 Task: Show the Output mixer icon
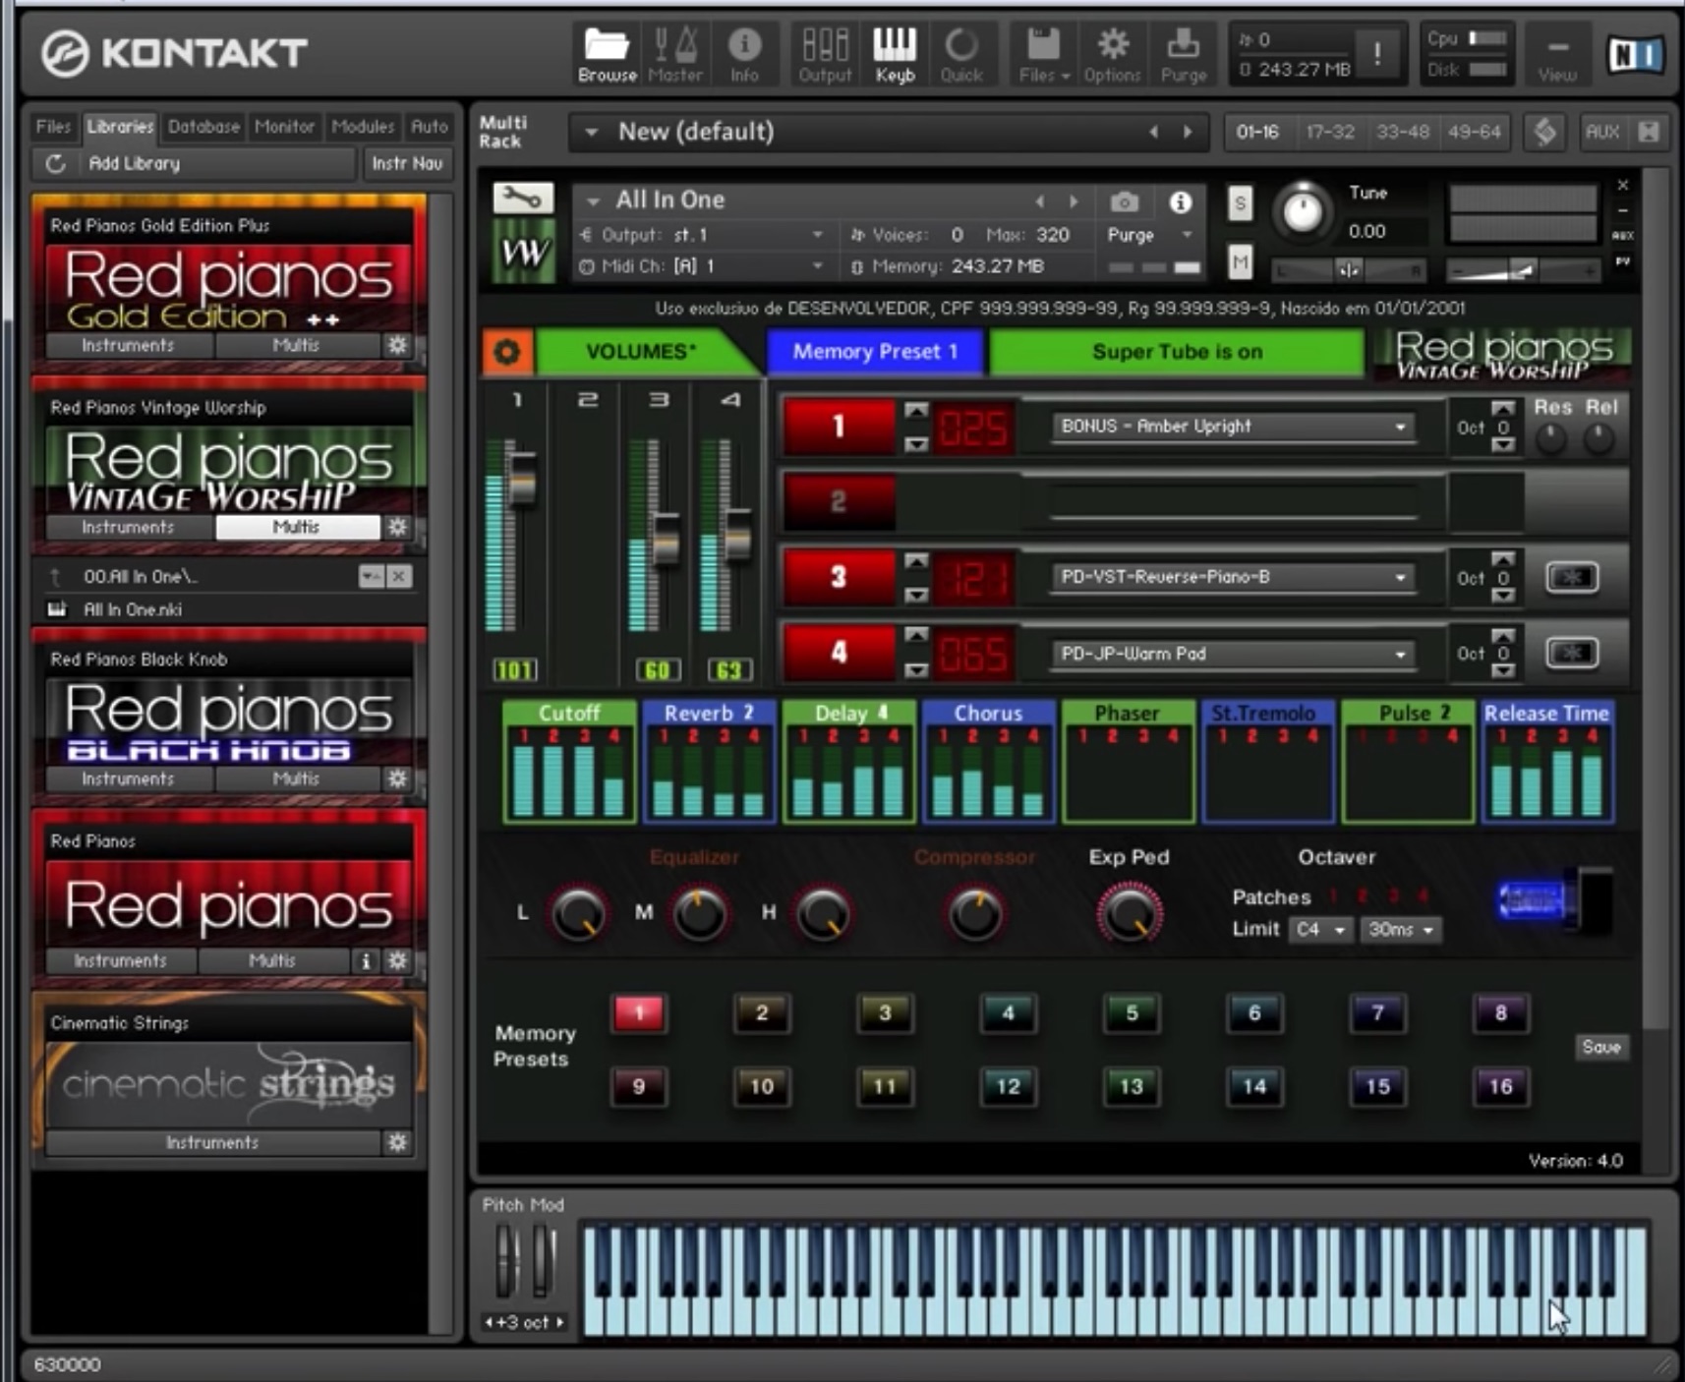click(825, 55)
